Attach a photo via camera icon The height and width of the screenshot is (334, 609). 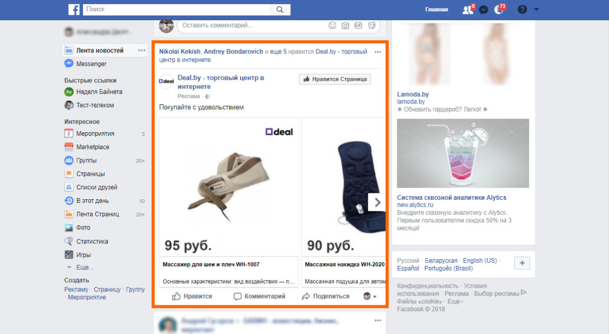(x=345, y=25)
